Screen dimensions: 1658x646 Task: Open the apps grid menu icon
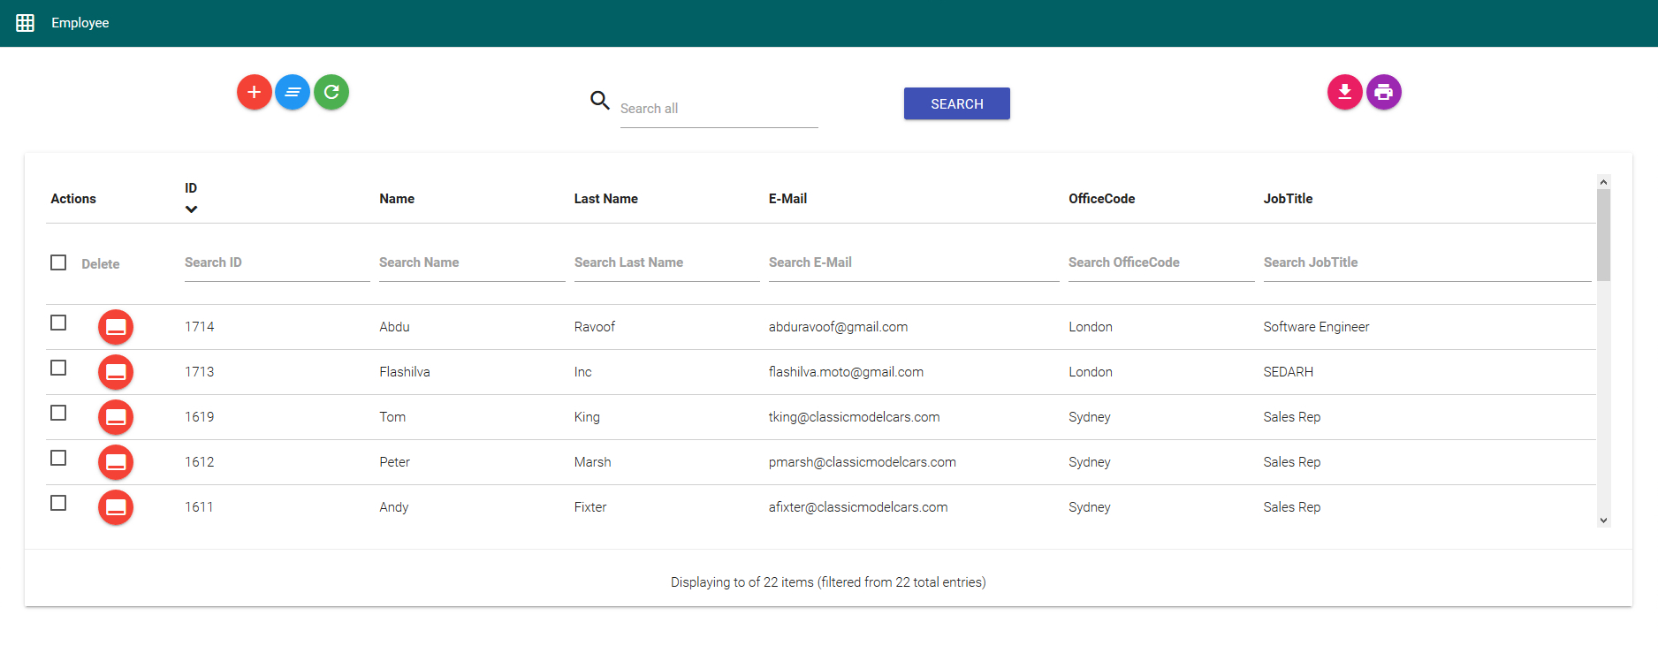point(25,23)
